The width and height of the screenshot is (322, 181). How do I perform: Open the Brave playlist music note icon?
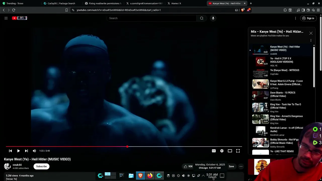[x=298, y=10]
